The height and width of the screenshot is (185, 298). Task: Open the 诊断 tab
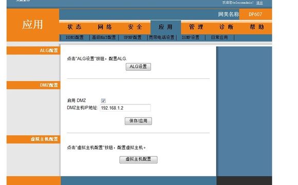click(227, 27)
